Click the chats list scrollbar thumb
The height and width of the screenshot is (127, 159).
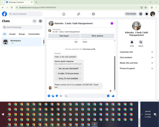point(44,42)
